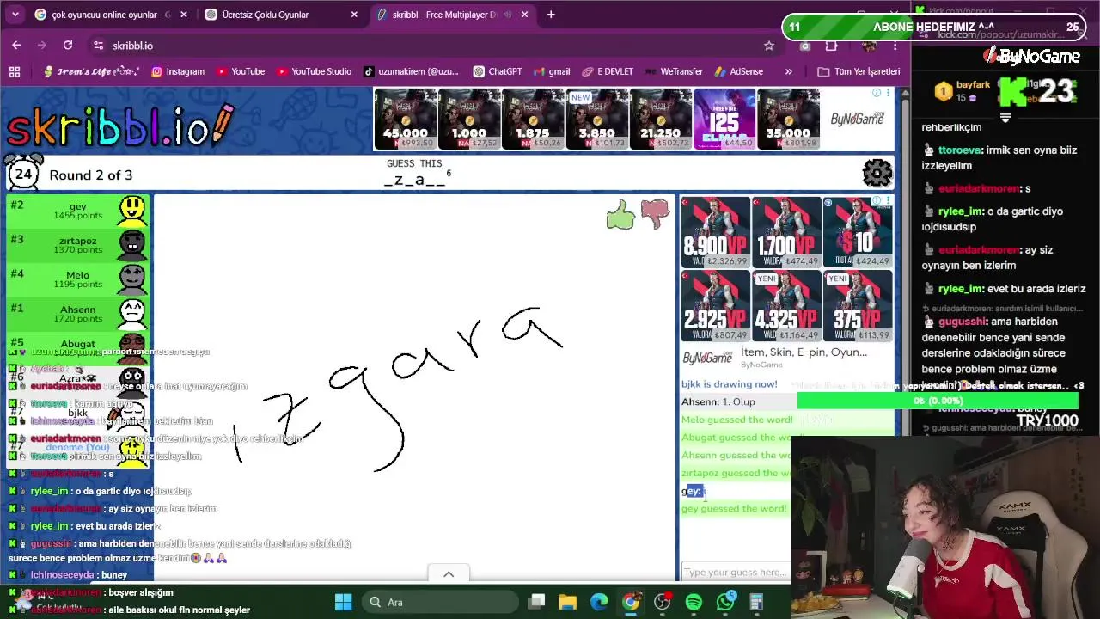The height and width of the screenshot is (619, 1100).
Task: Open the uzumakirem TikTok bookmark
Action: click(x=411, y=71)
